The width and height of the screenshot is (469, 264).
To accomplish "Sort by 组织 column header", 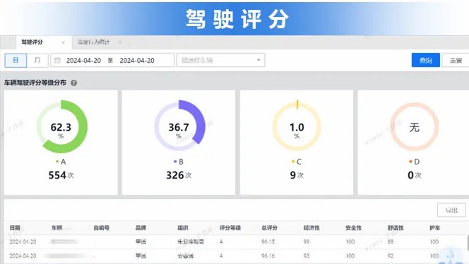I will click(x=183, y=228).
